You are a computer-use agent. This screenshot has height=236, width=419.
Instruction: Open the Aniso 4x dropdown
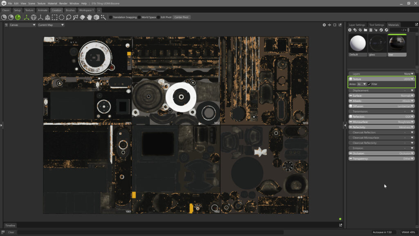361,84
